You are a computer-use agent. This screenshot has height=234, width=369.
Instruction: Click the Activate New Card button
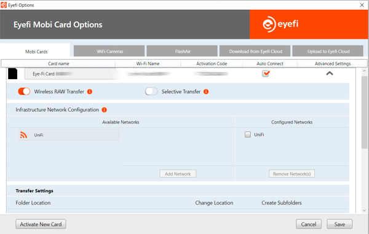point(41,224)
